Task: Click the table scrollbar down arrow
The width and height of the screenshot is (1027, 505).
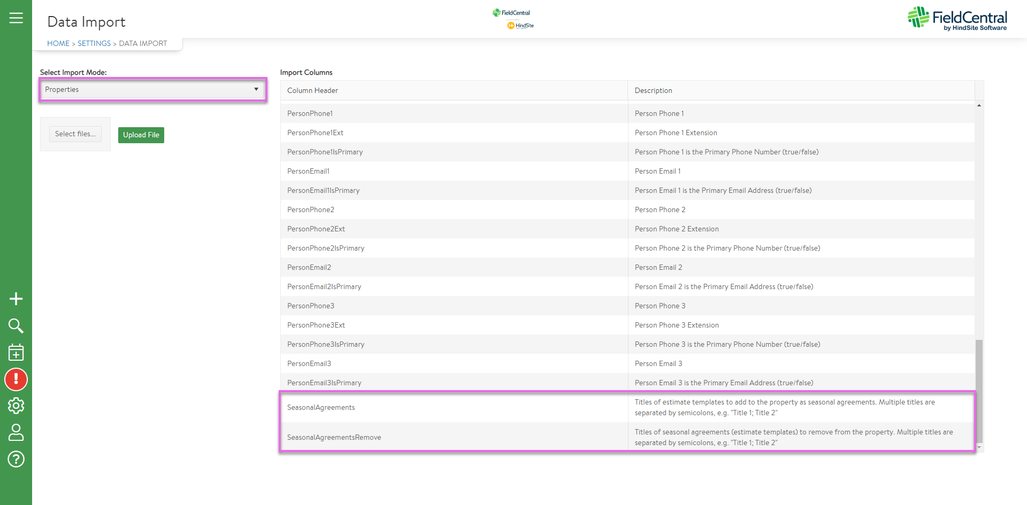Action: point(979,447)
